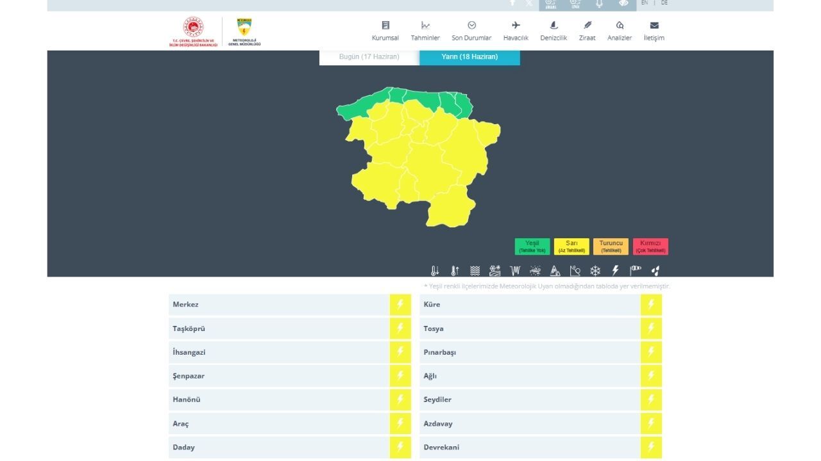Switch to Bugün (17 Haziran) tab
821x461 pixels.
click(x=369, y=57)
